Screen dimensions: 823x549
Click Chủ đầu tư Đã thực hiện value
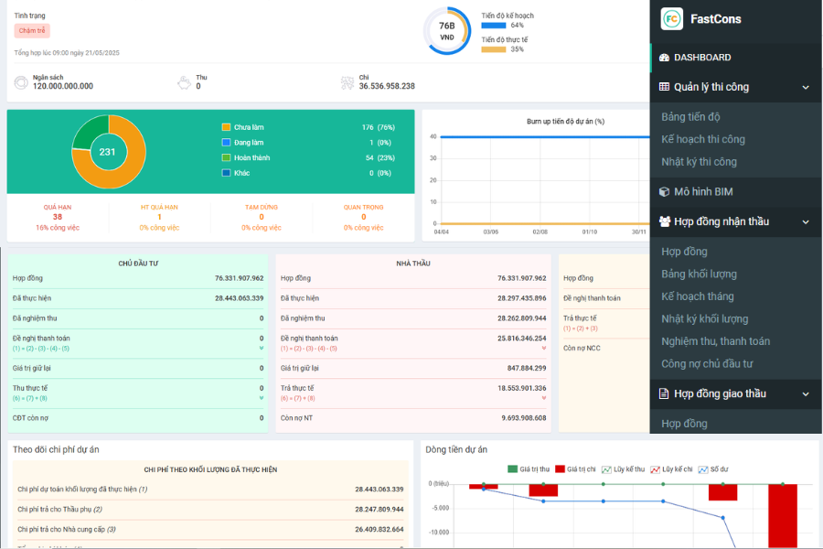[239, 298]
